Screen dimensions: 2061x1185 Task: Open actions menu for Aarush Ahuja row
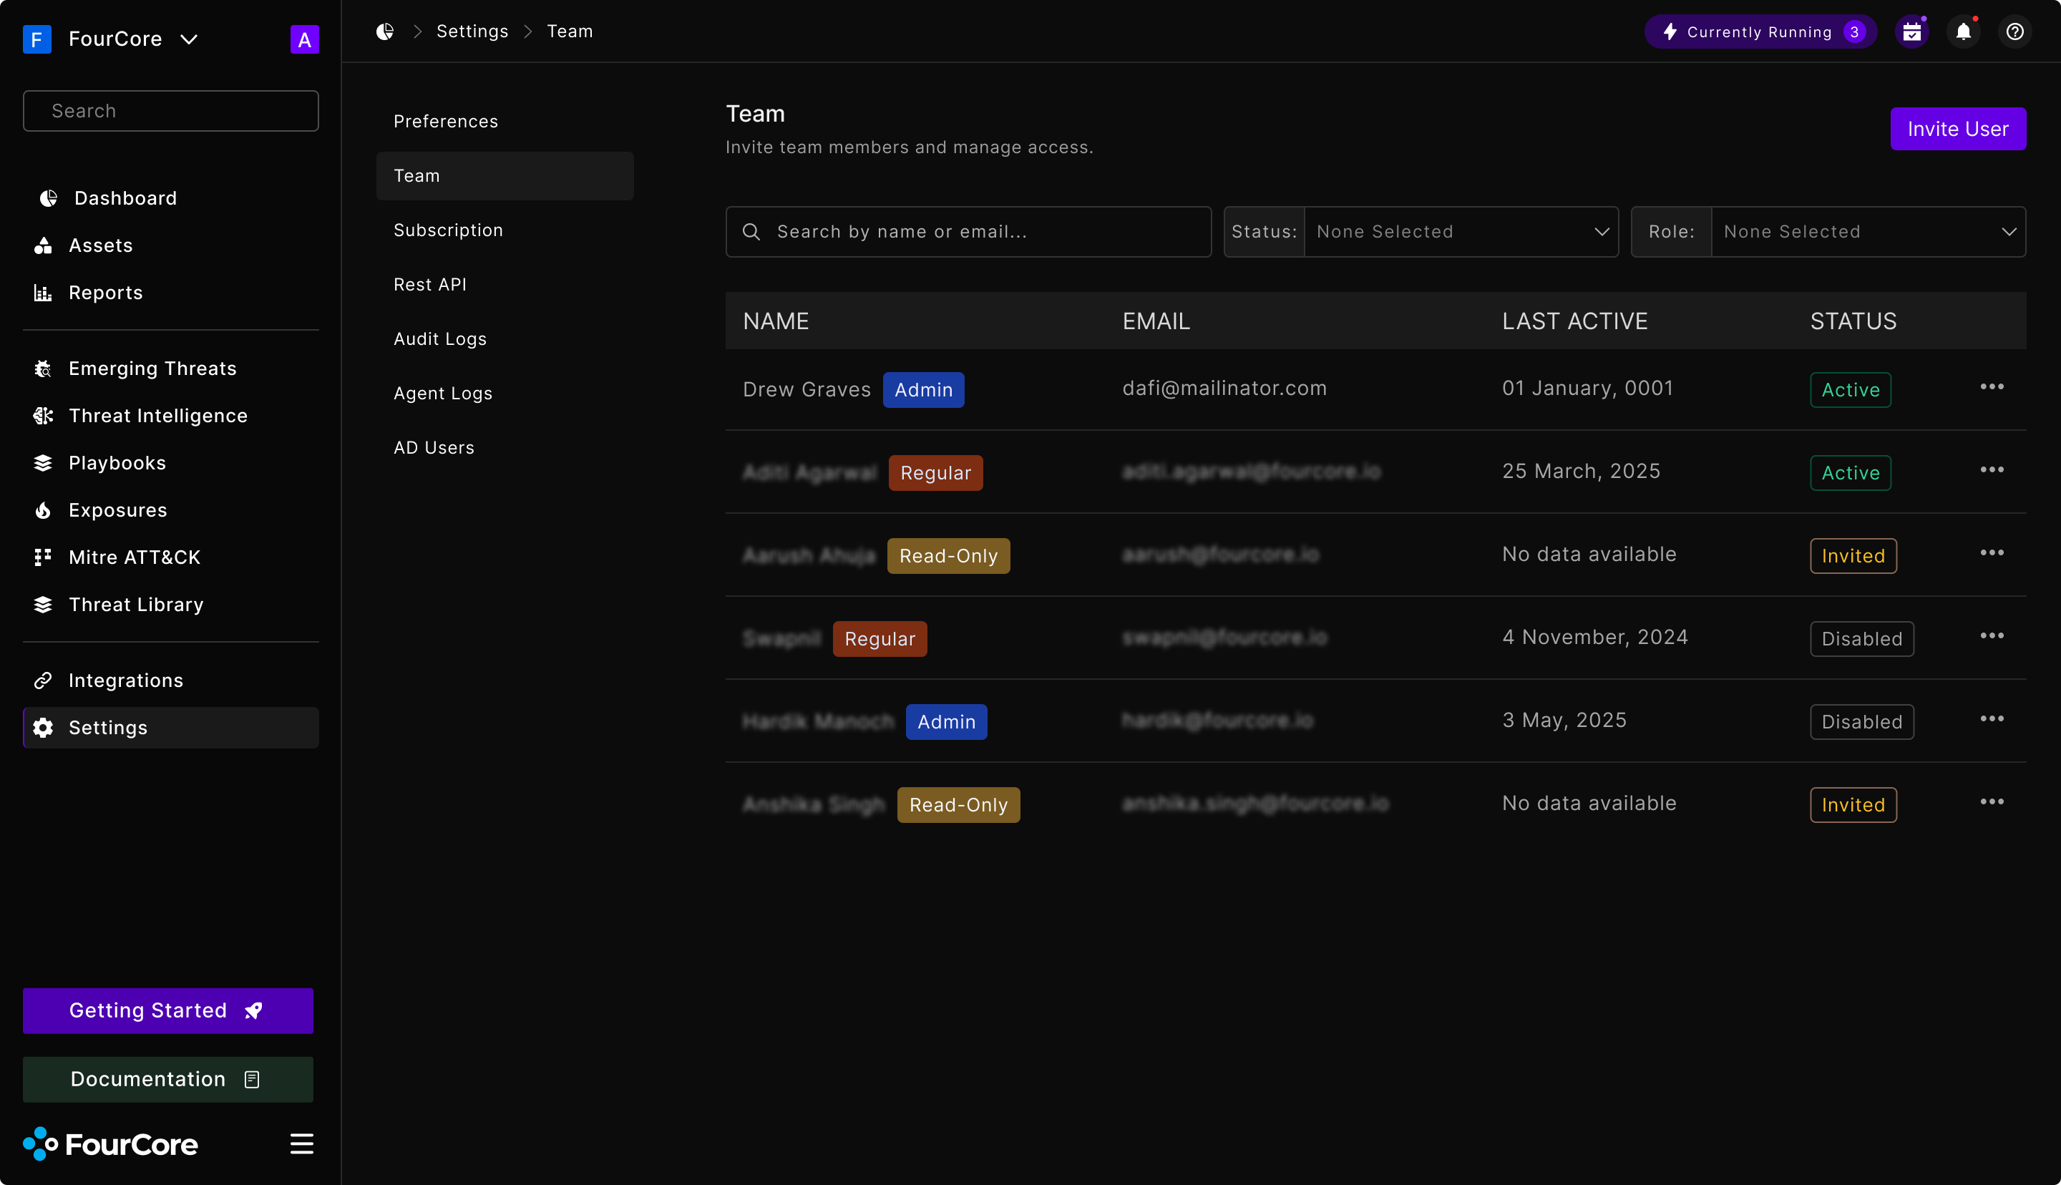point(1992,552)
